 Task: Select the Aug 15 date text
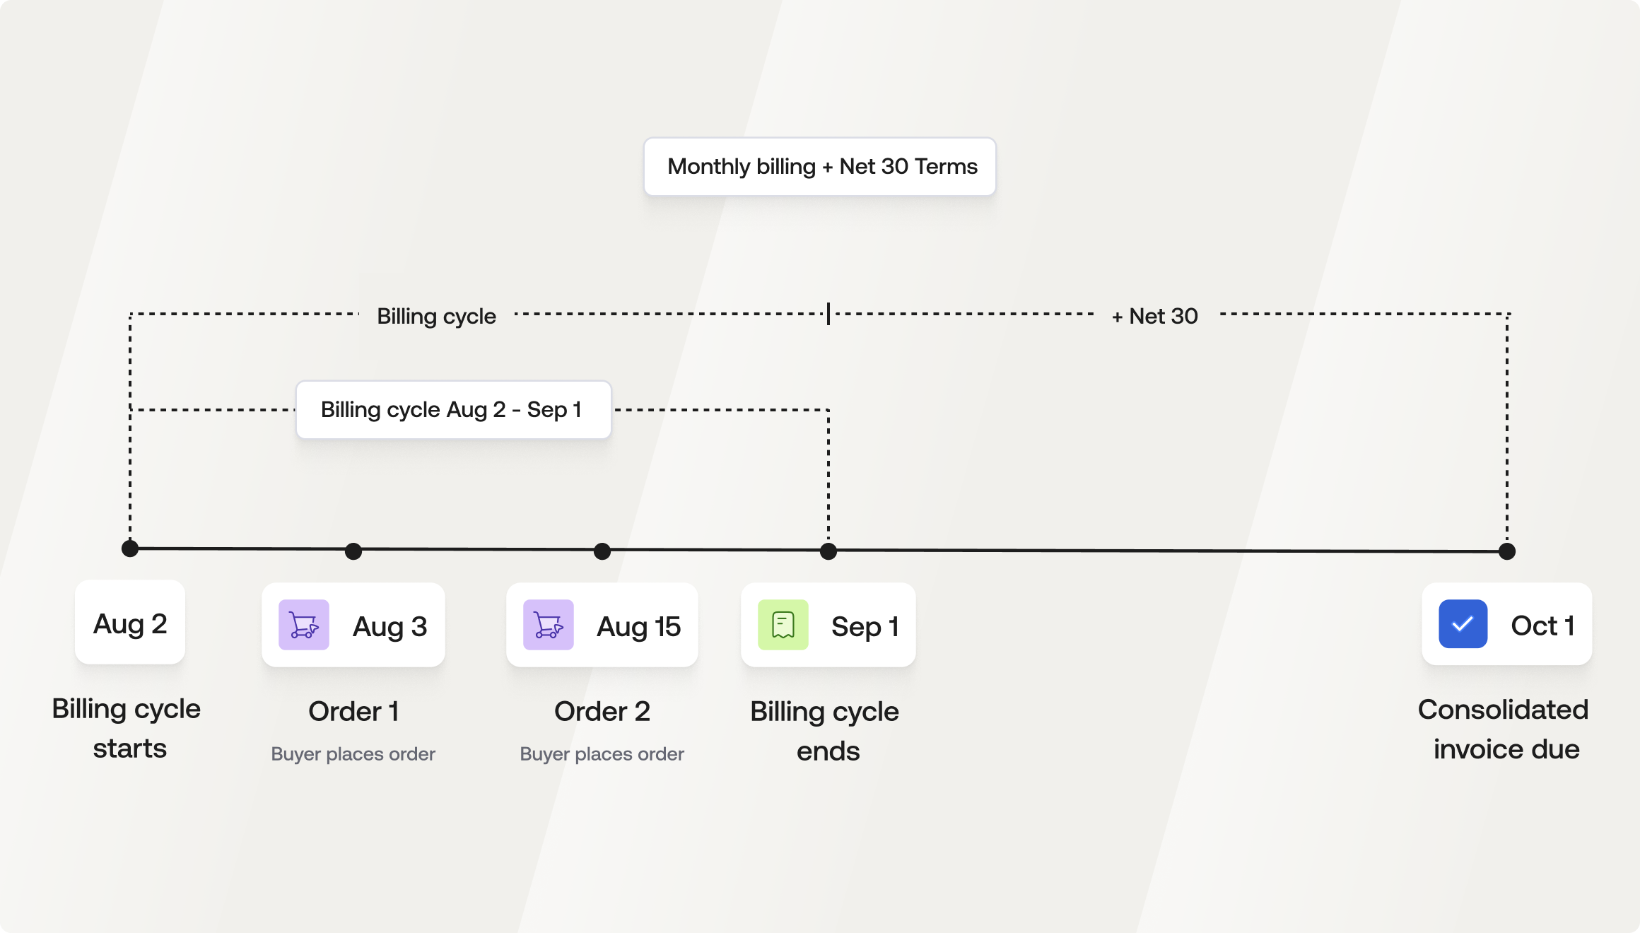coord(638,626)
